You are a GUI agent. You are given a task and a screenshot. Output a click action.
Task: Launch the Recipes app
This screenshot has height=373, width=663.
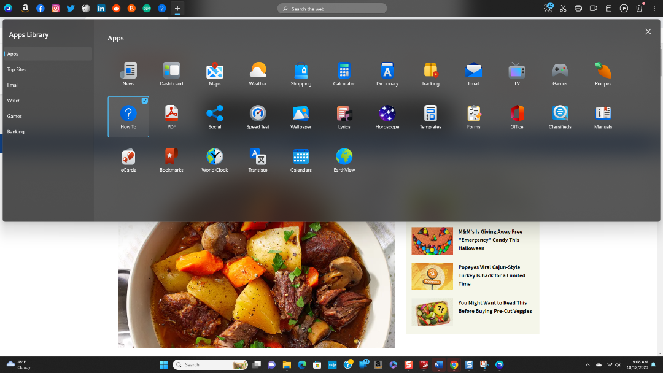tap(602, 73)
